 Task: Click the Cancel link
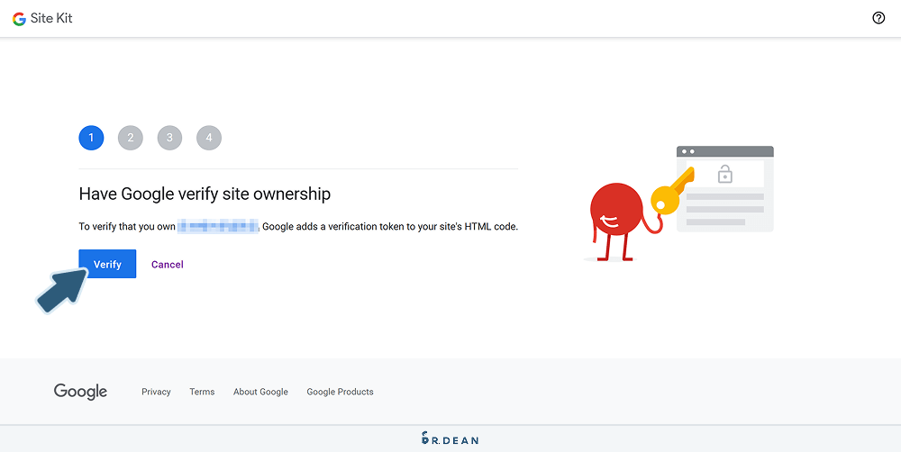point(168,264)
